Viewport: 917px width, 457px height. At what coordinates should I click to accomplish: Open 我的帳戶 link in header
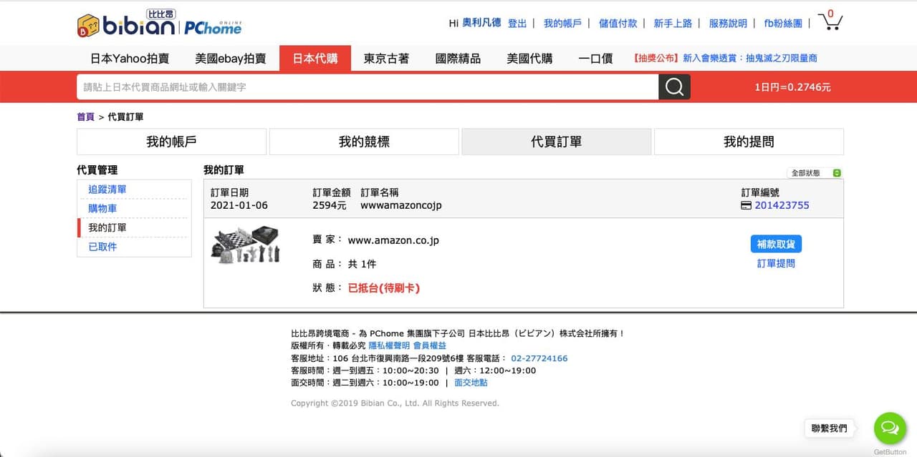click(x=562, y=23)
